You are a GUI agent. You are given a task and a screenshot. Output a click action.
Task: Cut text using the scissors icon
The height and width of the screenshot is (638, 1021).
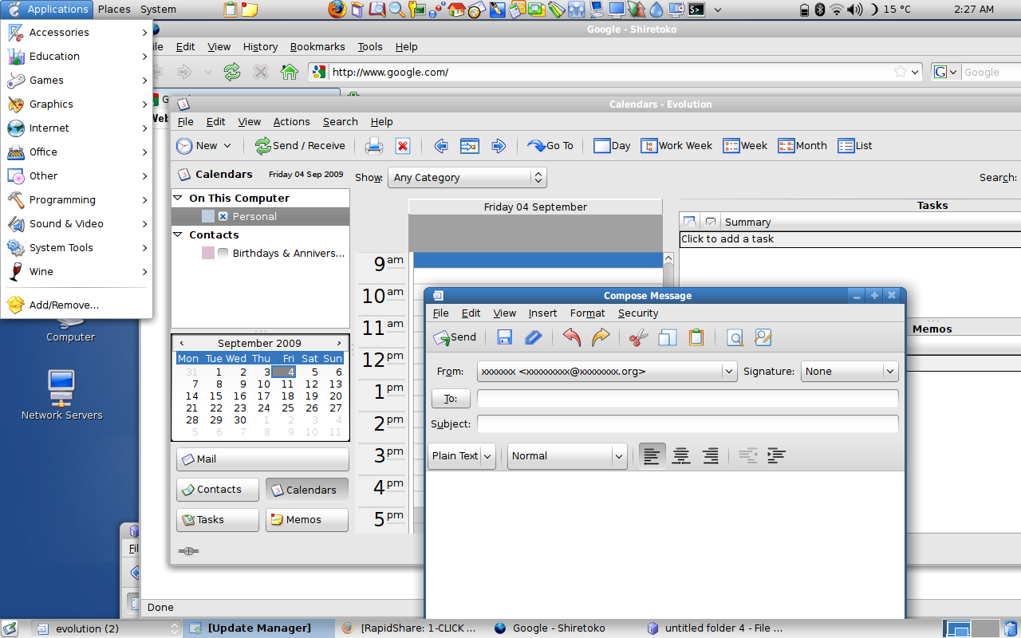click(x=639, y=337)
